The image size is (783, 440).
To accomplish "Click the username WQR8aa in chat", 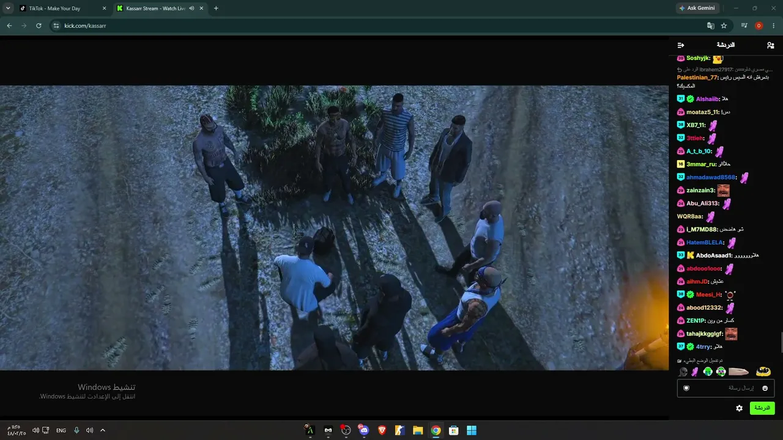I will point(689,217).
